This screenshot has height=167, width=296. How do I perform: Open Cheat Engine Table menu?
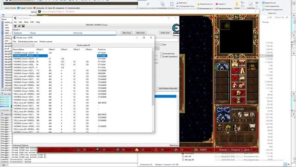click(26, 22)
